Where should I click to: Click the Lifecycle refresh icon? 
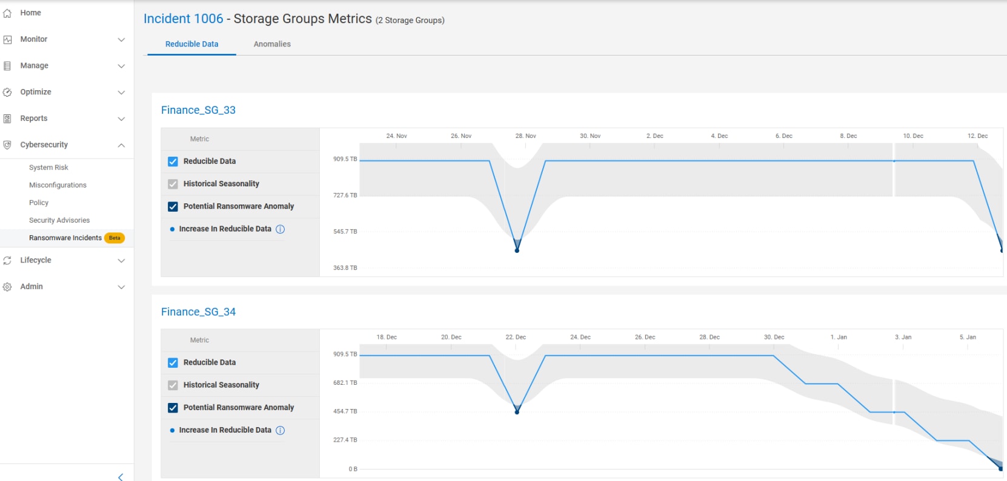pos(7,260)
